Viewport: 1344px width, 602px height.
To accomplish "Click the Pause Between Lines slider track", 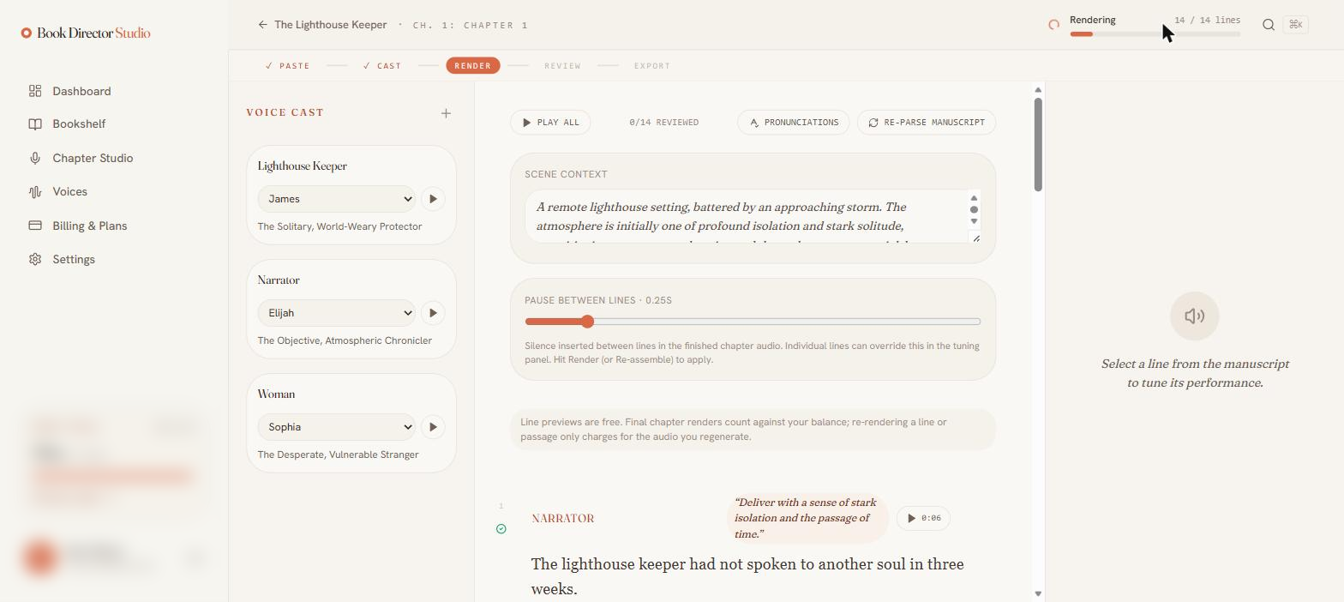I will (753, 322).
